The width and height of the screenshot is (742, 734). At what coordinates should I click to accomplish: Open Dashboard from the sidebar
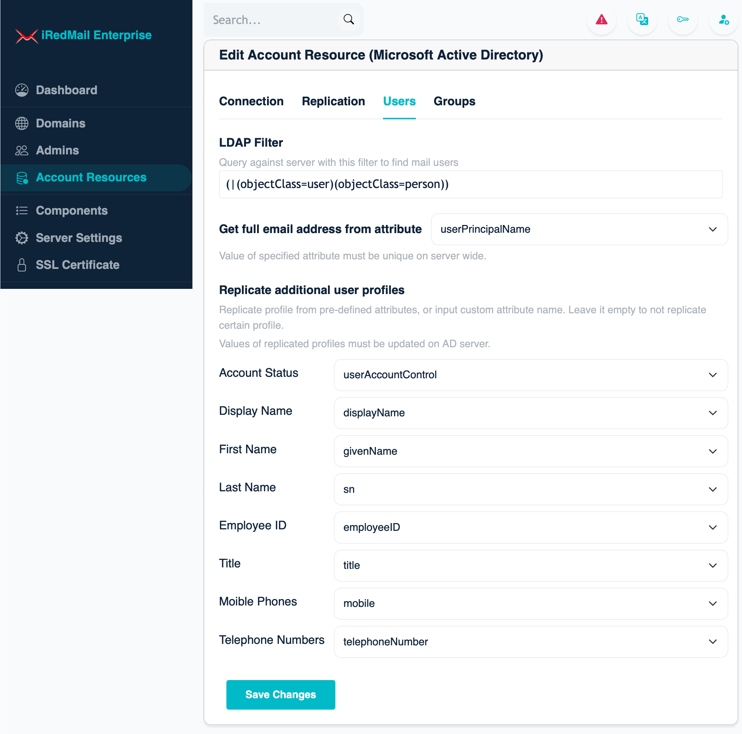click(66, 90)
